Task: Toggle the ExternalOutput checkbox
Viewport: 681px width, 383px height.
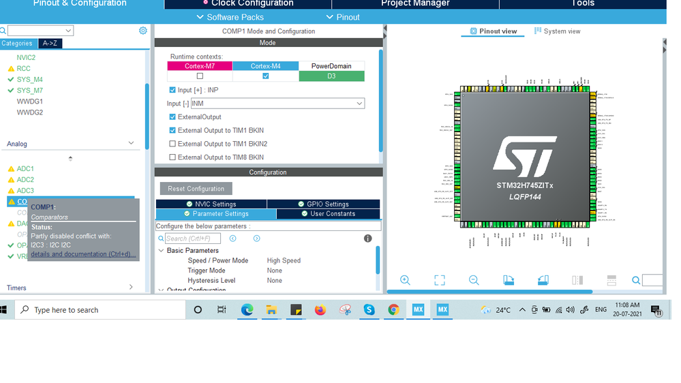Action: click(172, 117)
